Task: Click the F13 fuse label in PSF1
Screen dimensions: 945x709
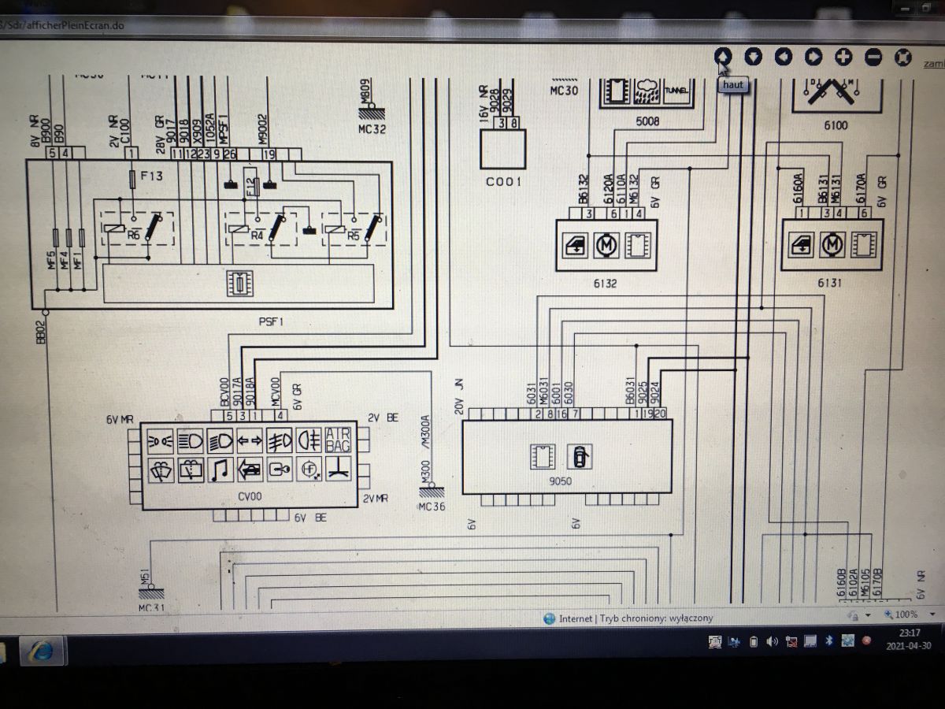Action: click(x=151, y=176)
